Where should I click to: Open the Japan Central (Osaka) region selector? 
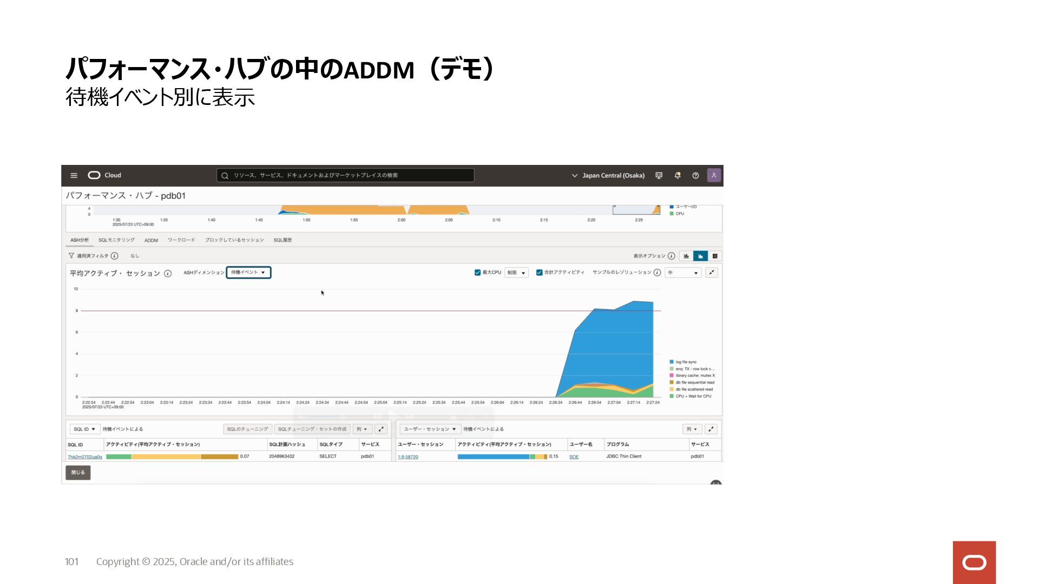click(x=608, y=176)
